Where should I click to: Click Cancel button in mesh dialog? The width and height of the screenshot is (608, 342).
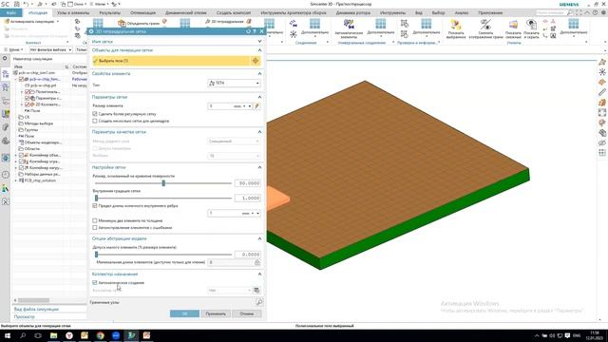pos(247,313)
